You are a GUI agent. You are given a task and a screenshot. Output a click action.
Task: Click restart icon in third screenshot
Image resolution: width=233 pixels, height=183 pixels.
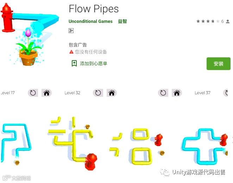tap(163, 93)
